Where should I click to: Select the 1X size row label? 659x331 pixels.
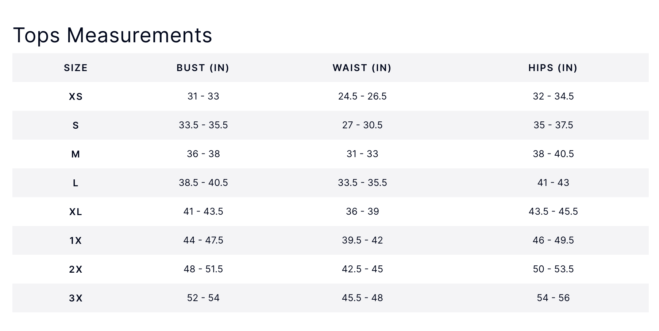pyautogui.click(x=76, y=241)
